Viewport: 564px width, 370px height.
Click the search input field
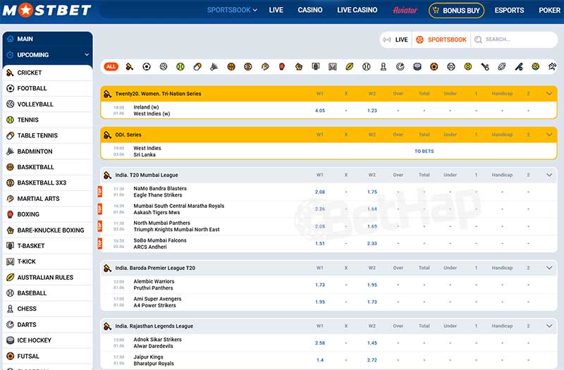point(515,39)
